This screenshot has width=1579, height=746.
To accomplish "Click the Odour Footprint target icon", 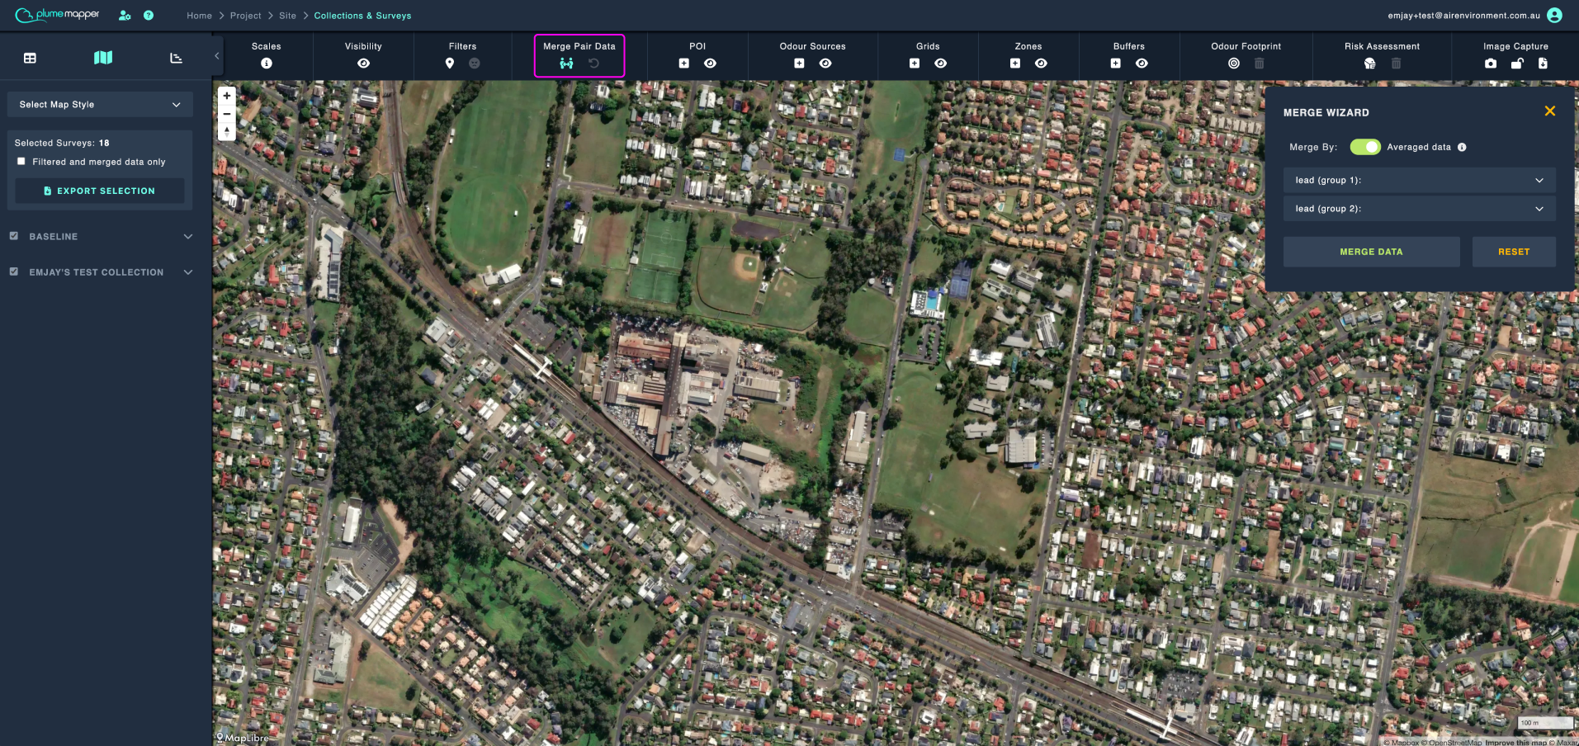I will pyautogui.click(x=1234, y=64).
